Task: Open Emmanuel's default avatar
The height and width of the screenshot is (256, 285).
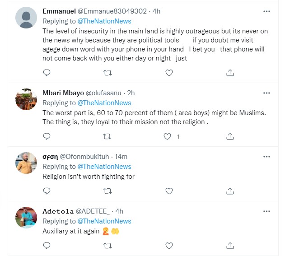Action: coord(26,18)
